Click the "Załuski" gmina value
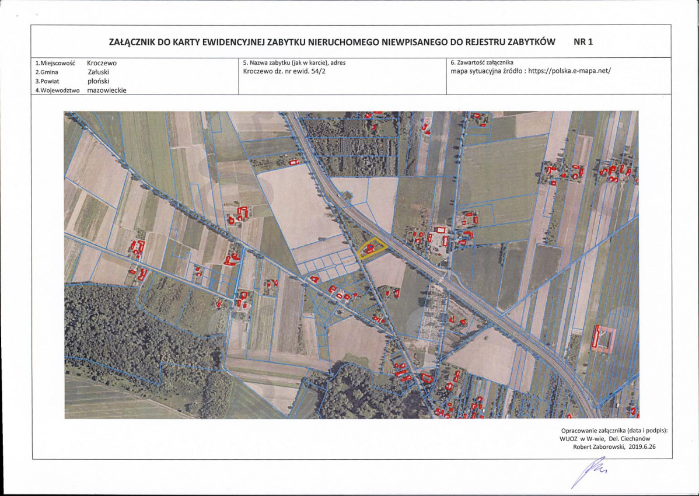Screen dimensions: 699x496 [x=98, y=72]
